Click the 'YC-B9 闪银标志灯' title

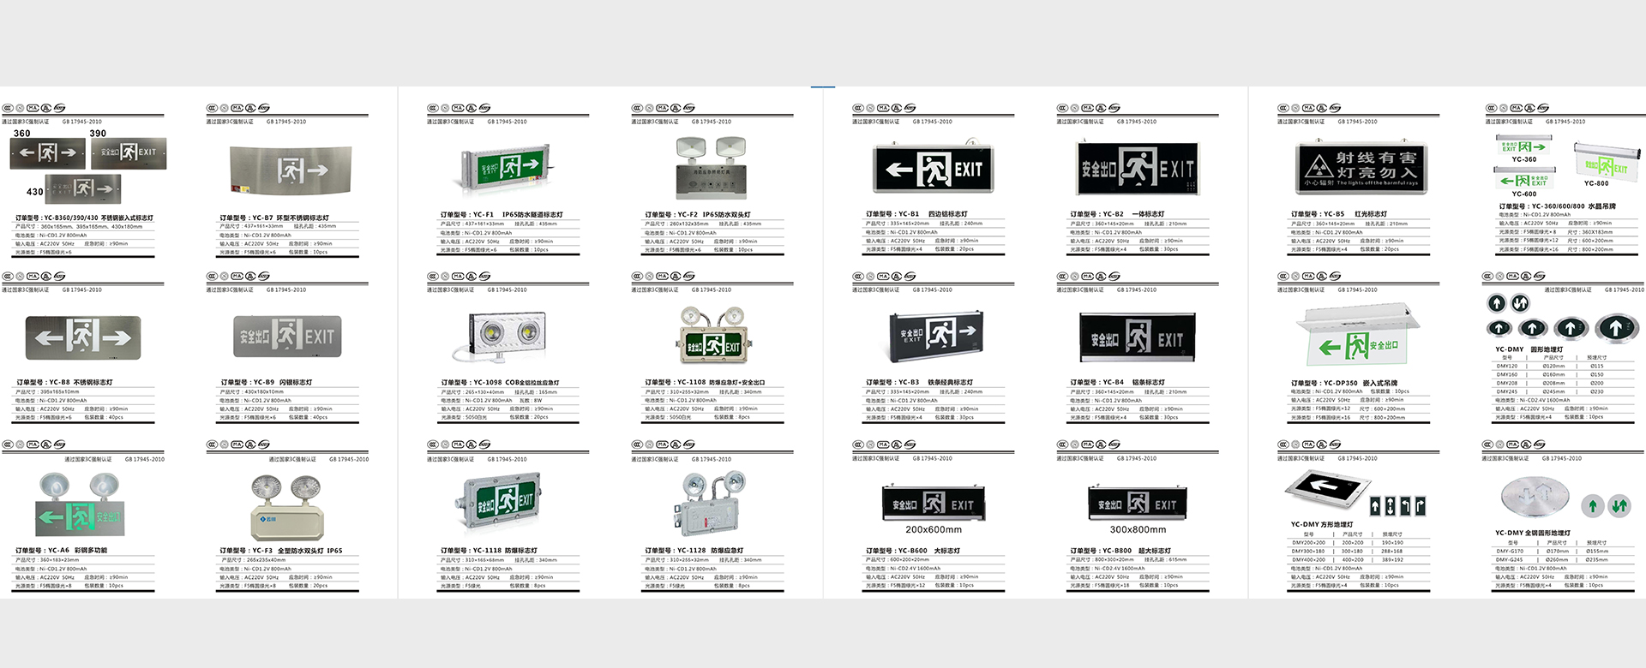(282, 383)
